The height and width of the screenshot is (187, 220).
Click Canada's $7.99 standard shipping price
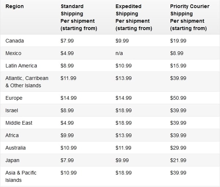(67, 41)
